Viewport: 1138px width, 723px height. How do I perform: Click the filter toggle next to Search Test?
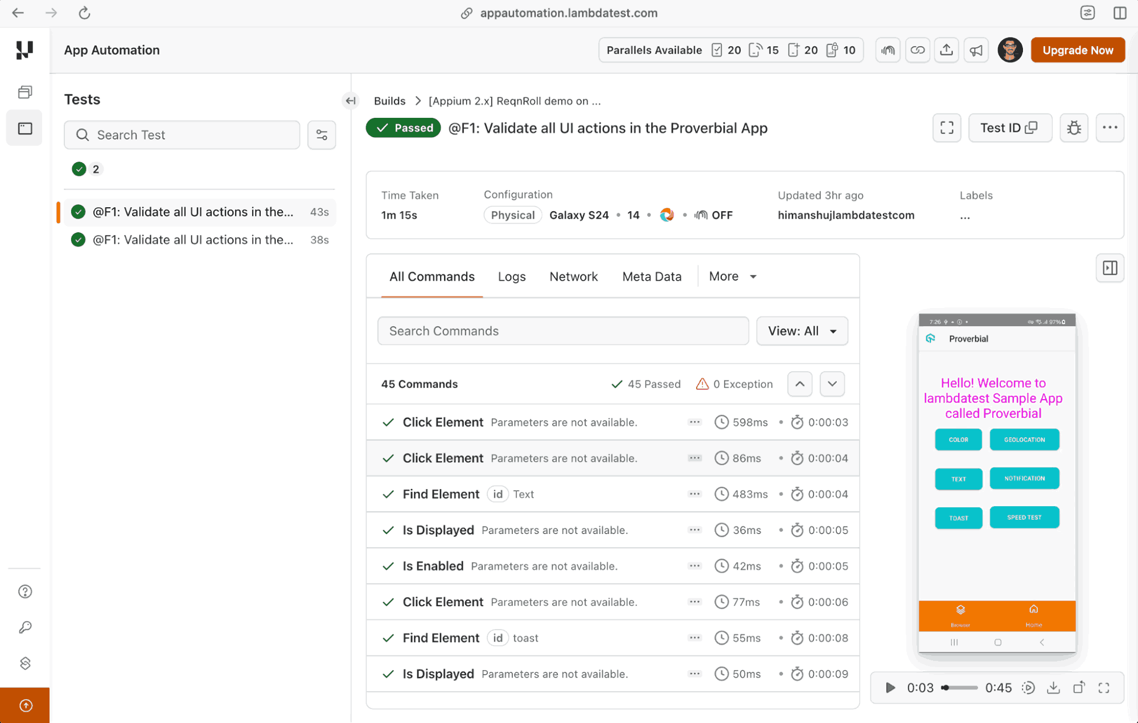322,135
